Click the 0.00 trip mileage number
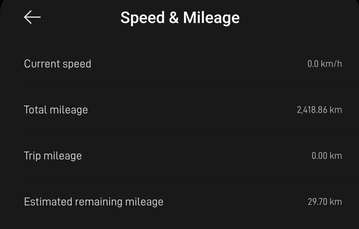 [319, 156]
